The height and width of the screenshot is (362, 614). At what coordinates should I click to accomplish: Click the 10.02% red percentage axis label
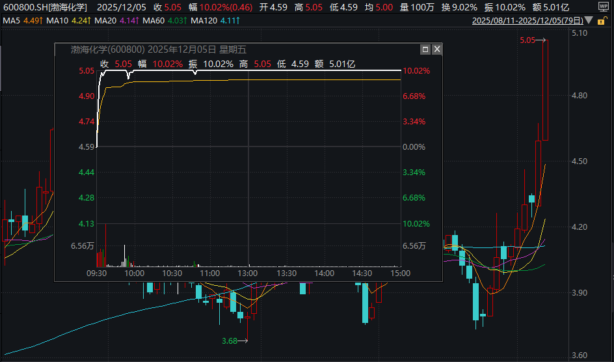(416, 71)
